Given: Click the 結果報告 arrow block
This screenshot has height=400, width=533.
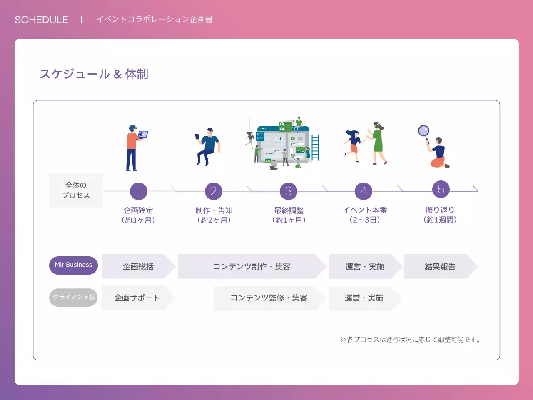Looking at the screenshot, I should point(440,267).
